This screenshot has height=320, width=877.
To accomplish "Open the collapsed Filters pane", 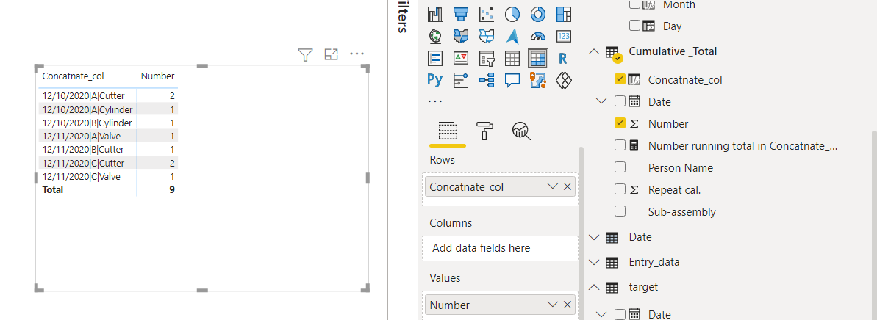I will click(403, 17).
